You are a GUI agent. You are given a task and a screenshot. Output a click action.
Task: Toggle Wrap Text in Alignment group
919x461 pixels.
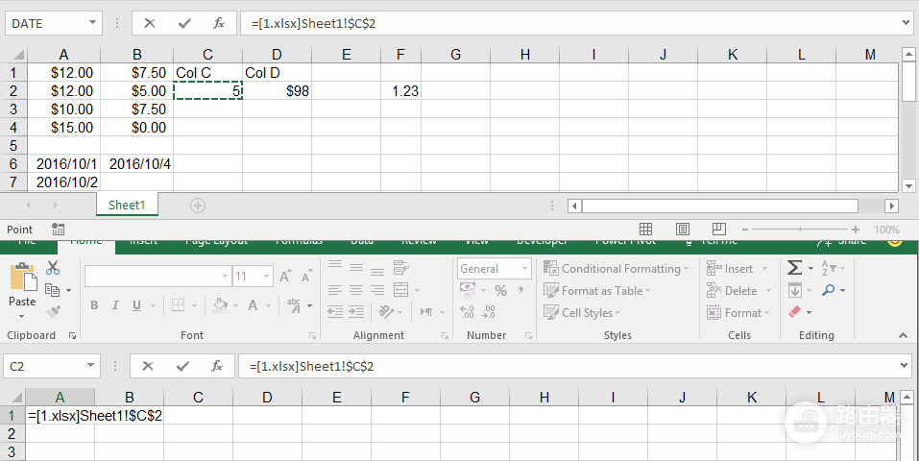click(x=400, y=268)
